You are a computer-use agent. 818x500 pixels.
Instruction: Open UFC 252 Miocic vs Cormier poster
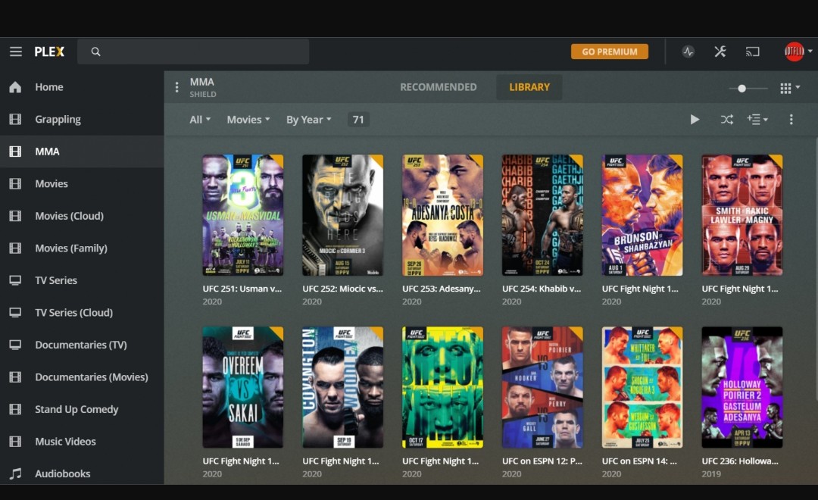[343, 215]
